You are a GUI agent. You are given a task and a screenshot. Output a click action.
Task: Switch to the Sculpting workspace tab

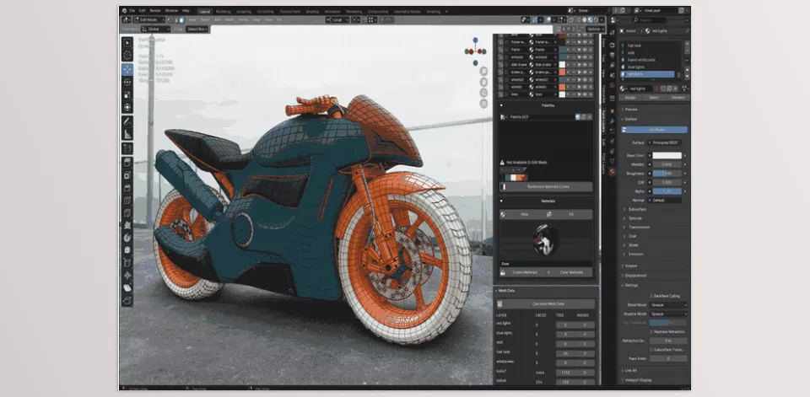pos(244,11)
